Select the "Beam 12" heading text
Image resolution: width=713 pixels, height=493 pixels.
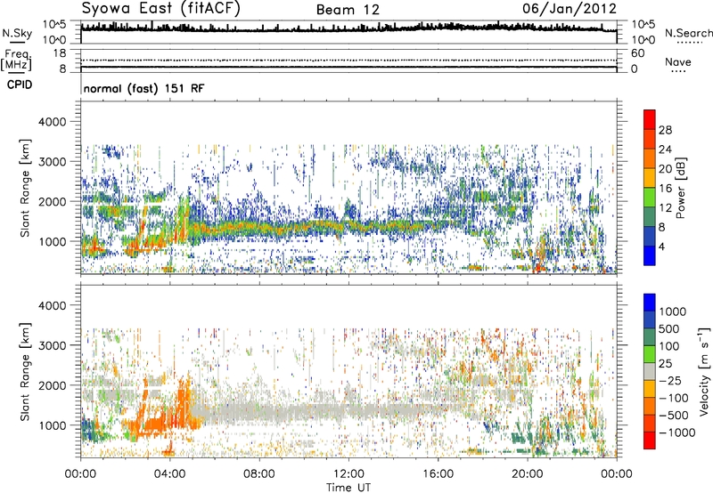[348, 10]
